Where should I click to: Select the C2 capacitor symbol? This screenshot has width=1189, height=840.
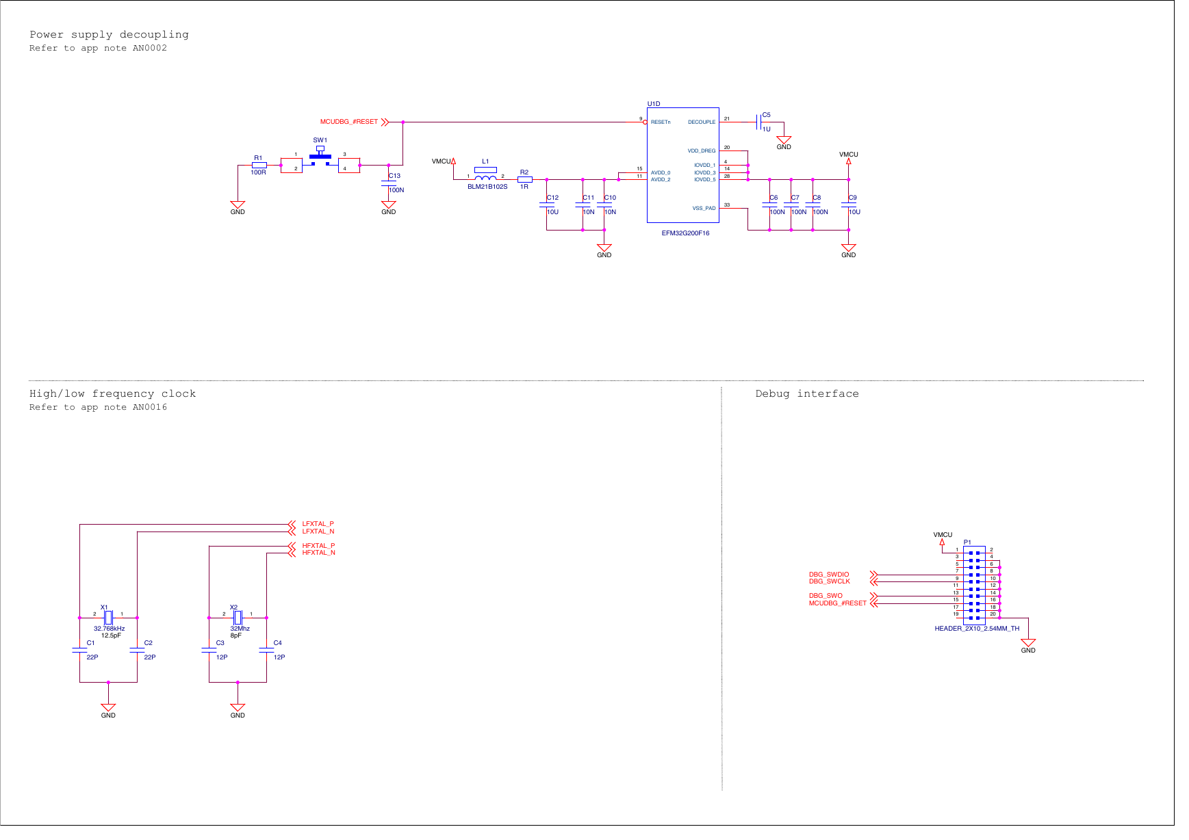point(137,650)
